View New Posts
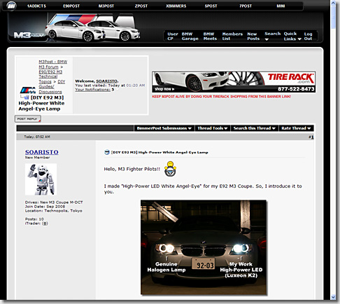340x304 pixels. tap(253, 36)
